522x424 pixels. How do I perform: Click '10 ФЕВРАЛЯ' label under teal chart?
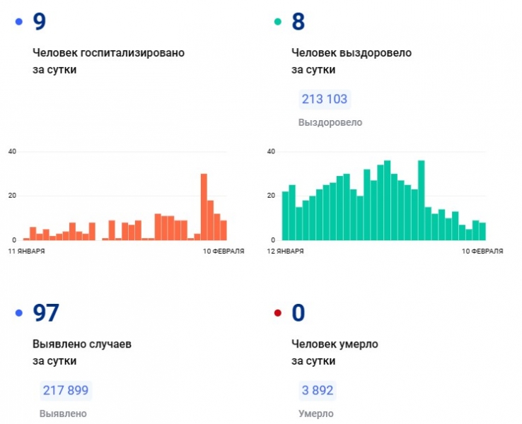pyautogui.click(x=482, y=252)
